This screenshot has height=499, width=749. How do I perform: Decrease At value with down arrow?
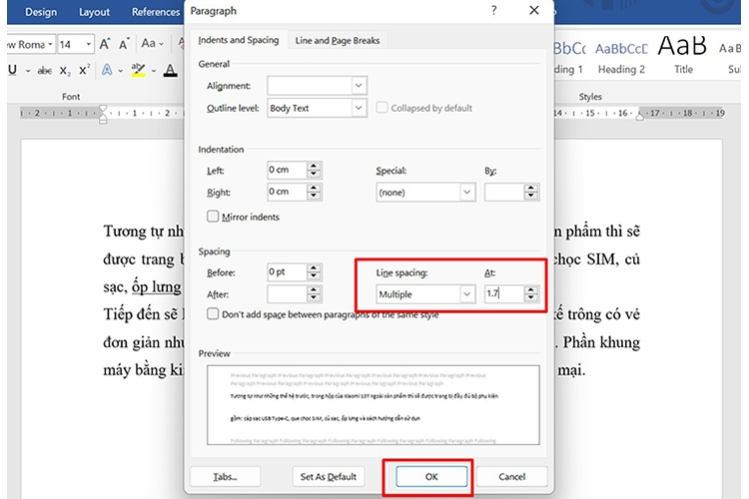point(531,298)
